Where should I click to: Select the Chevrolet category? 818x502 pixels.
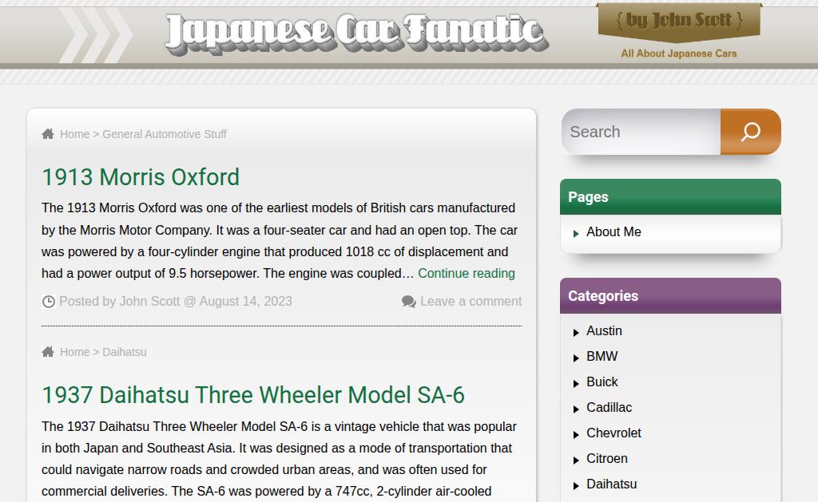click(x=613, y=433)
